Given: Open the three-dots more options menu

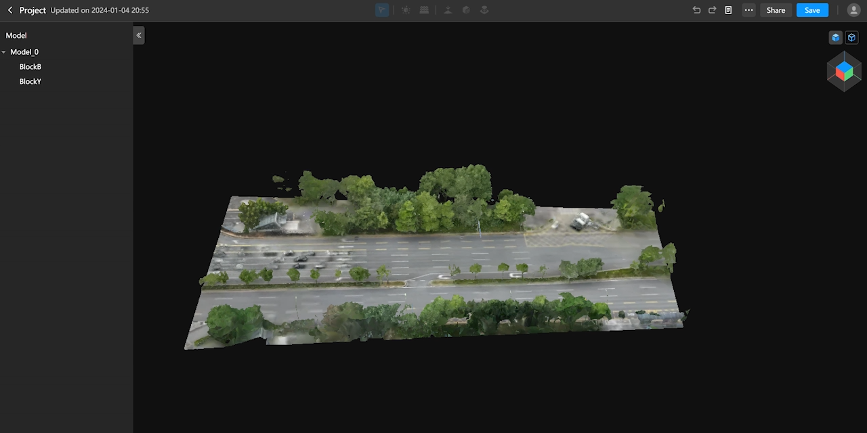Looking at the screenshot, I should click(x=748, y=10).
